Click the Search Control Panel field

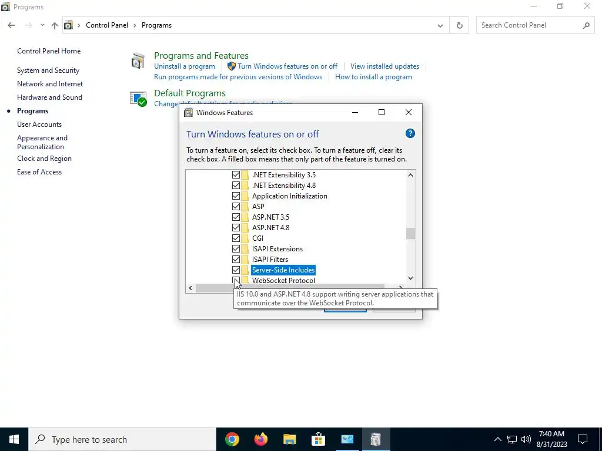pos(536,25)
